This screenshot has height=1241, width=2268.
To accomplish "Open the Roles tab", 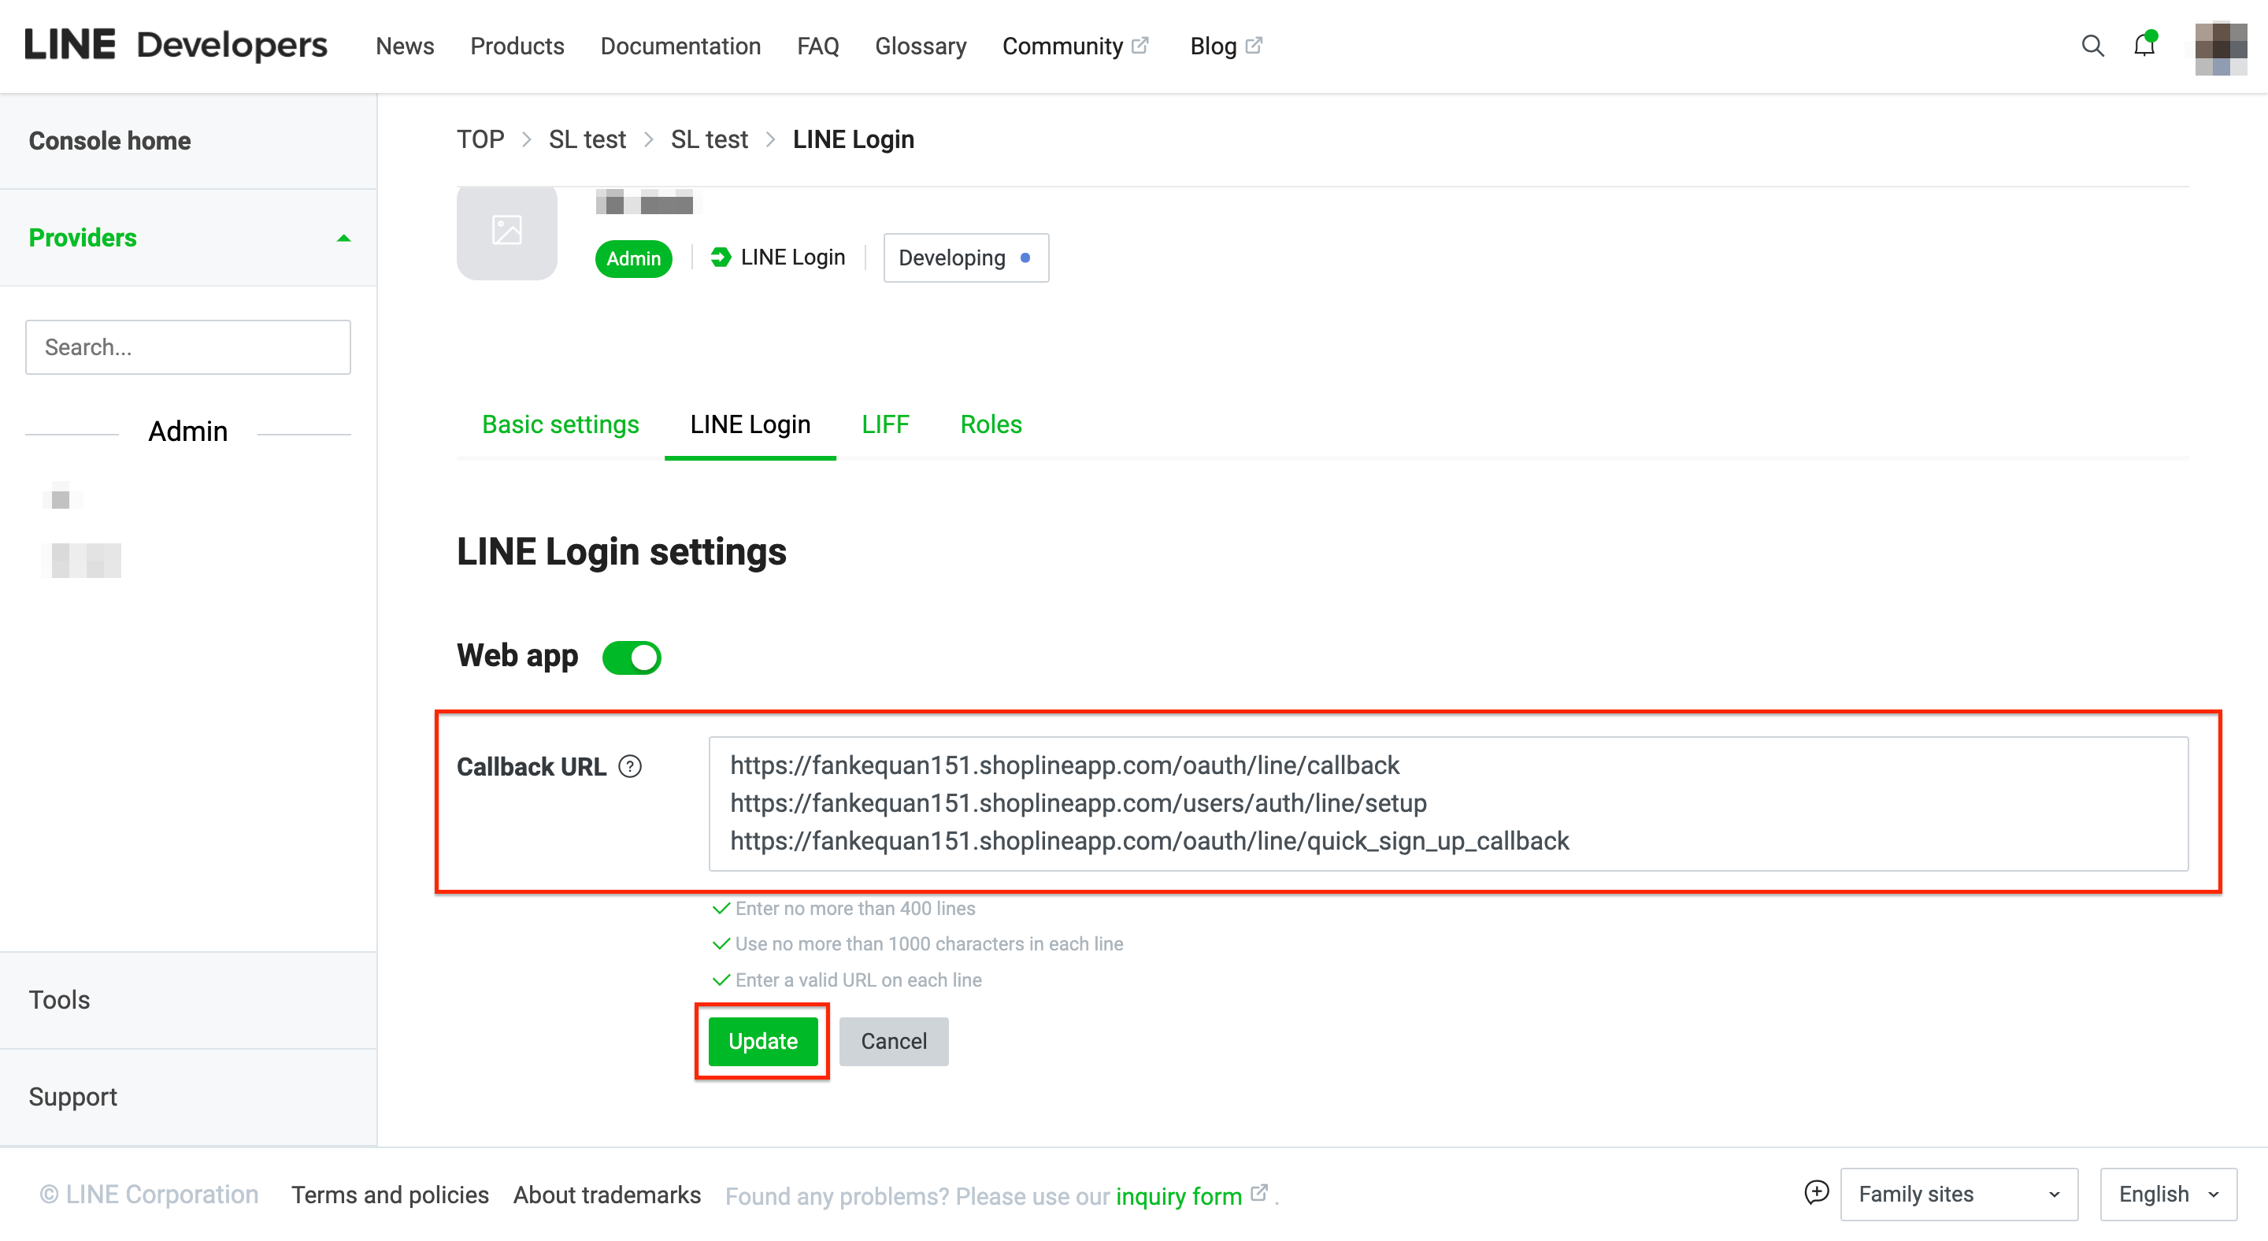I will (991, 424).
